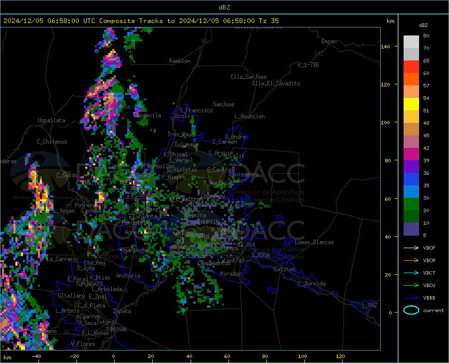This screenshot has width=449, height=363.
Task: Click the VBCU legend text
Action: click(429, 286)
